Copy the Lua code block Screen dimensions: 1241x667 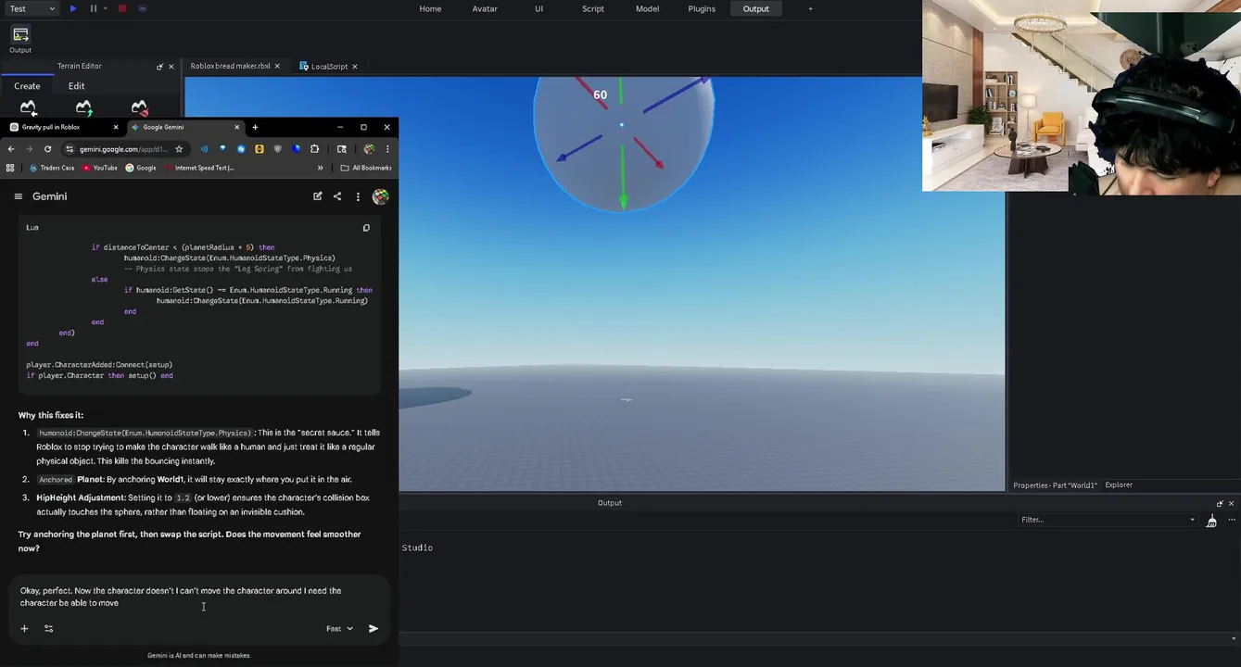pos(366,228)
